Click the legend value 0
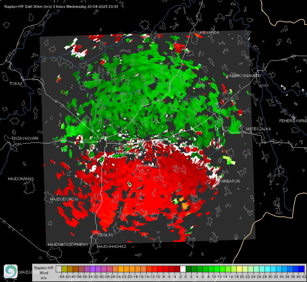The width and height of the screenshot is (307, 282). pyautogui.click(x=186, y=277)
